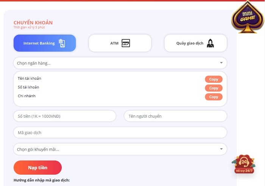Open the Chọn ngân hàng dropdown

click(x=114, y=63)
